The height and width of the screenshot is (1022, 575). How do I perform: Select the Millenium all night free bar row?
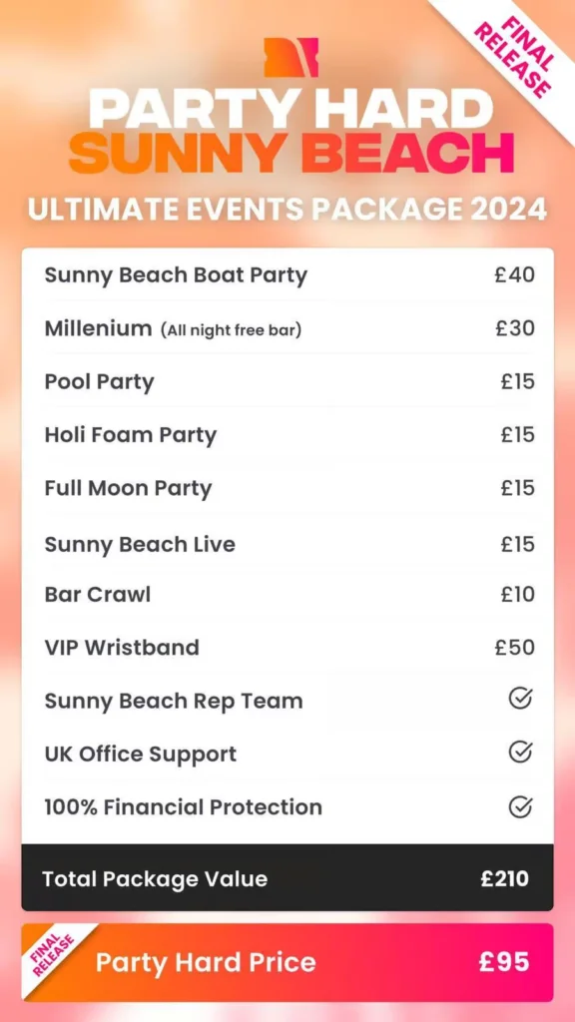click(x=287, y=327)
